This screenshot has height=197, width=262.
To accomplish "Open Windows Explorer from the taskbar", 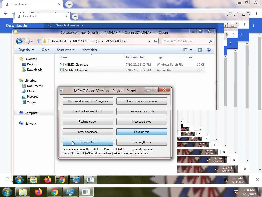I will (23, 192).
